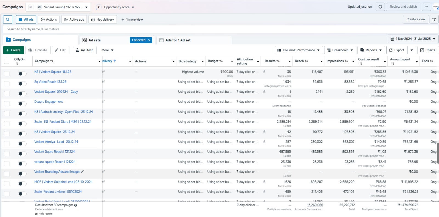Image resolution: width=439 pixels, height=217 pixels.
Task: Expand the Breakdown dropdown
Action: click(x=340, y=50)
